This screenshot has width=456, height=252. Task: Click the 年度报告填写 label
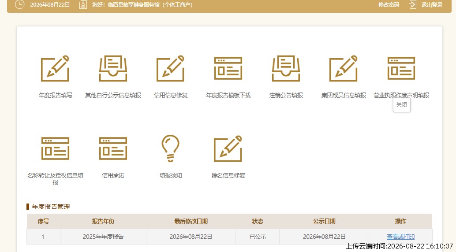(x=55, y=95)
